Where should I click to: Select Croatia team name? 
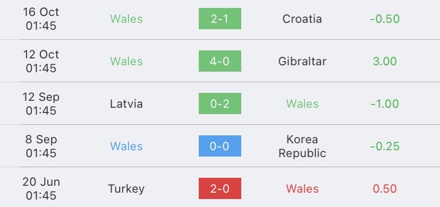point(302,19)
